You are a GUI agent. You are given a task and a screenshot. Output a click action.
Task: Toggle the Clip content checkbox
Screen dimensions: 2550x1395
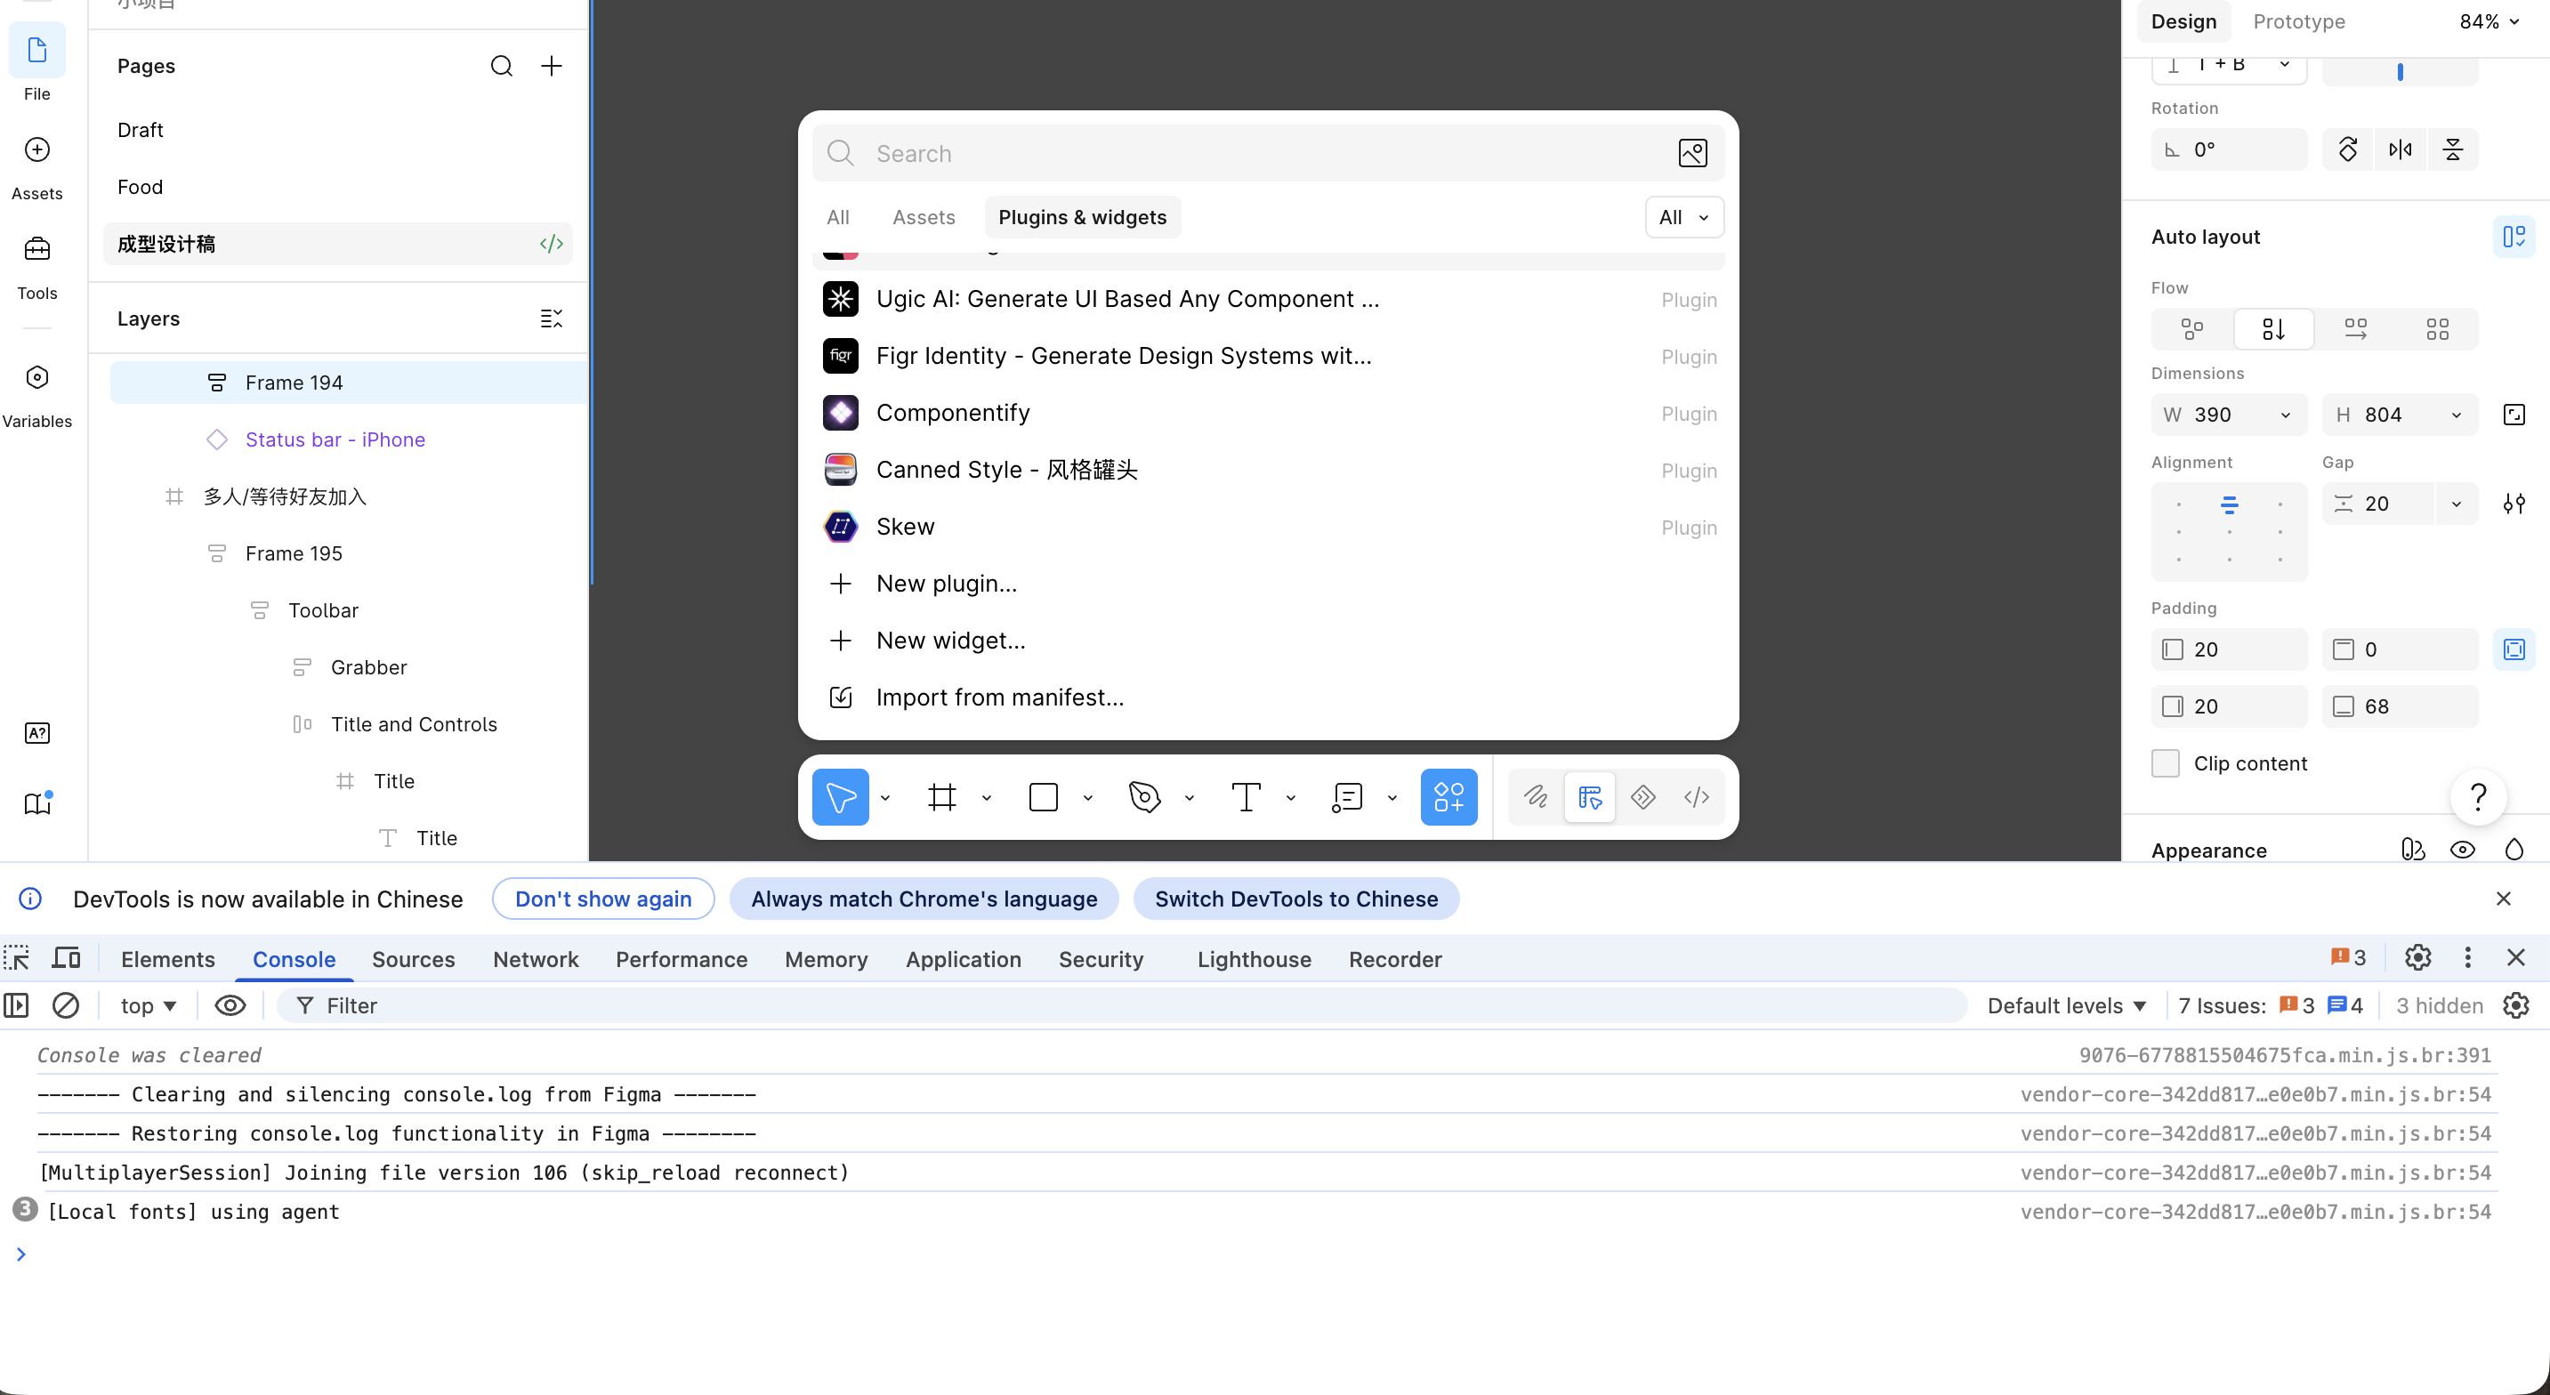coord(2166,763)
